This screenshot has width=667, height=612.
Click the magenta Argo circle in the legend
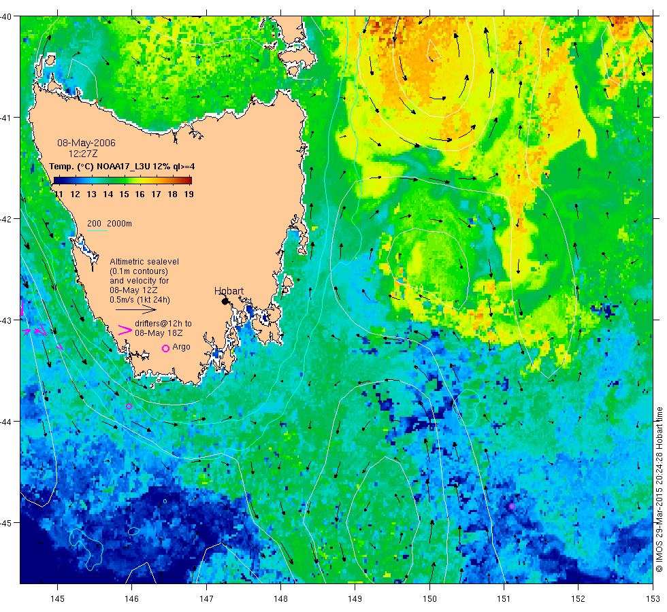[166, 348]
